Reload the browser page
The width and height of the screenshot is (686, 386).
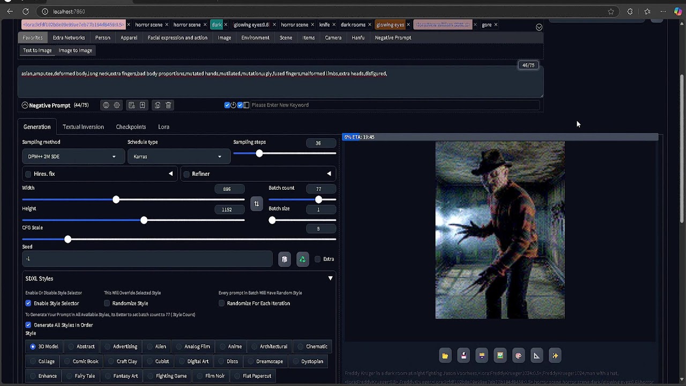pyautogui.click(x=26, y=11)
